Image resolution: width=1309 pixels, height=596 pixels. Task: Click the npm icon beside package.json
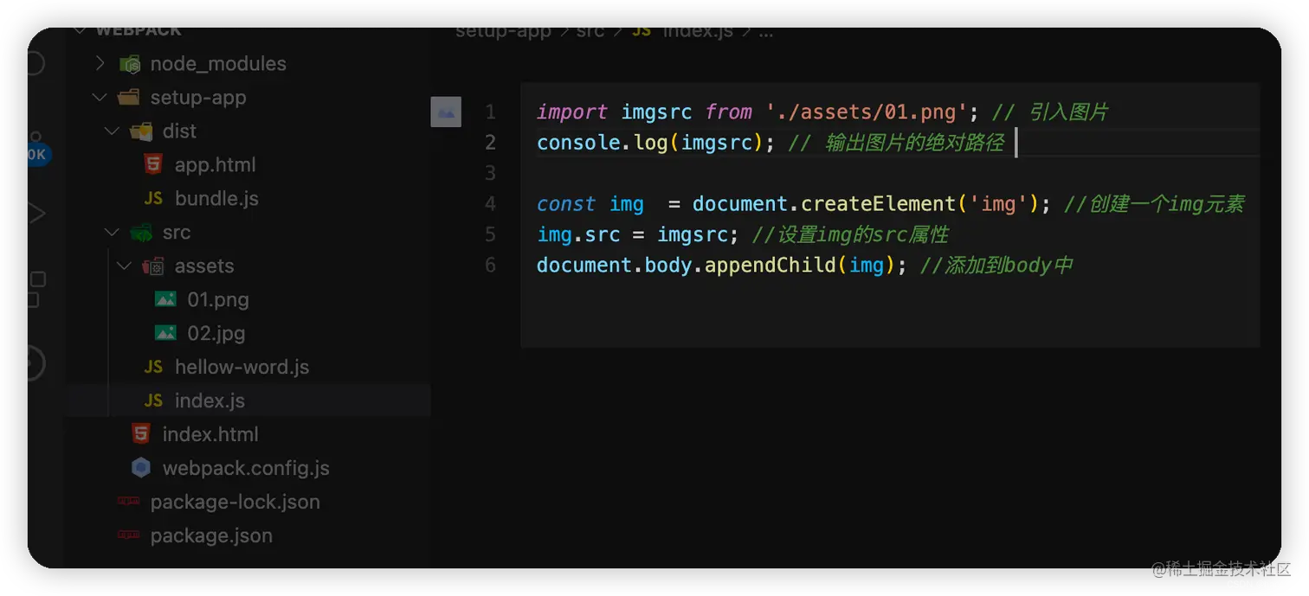[129, 535]
